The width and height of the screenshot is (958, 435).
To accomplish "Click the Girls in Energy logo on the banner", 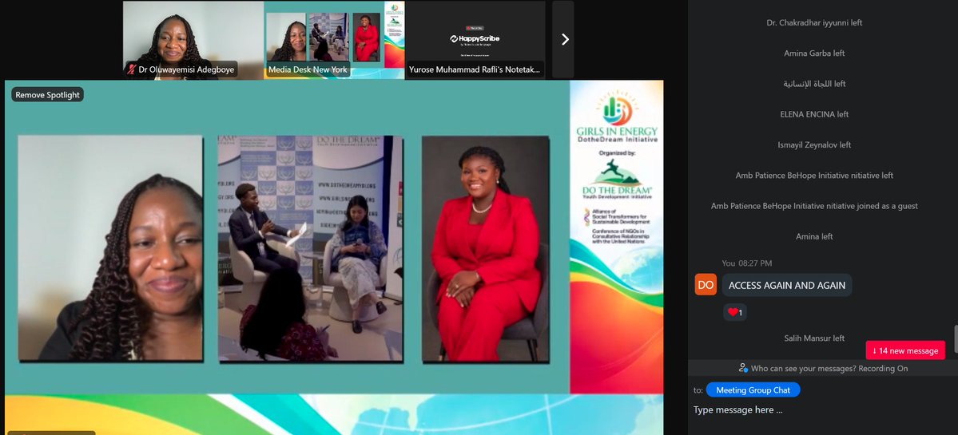I will [x=617, y=118].
